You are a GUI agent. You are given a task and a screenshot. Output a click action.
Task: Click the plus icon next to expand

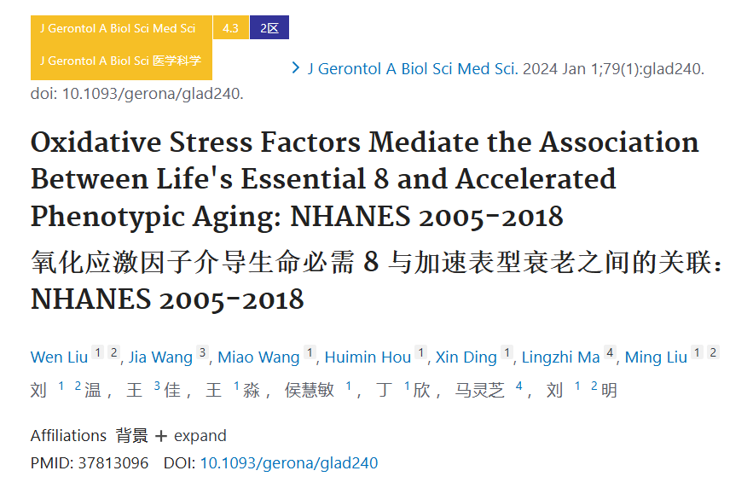(x=161, y=436)
